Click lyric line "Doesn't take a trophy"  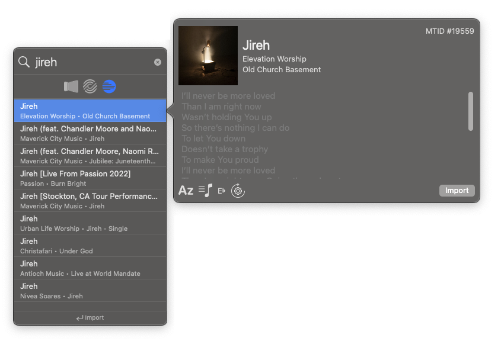pos(225,149)
